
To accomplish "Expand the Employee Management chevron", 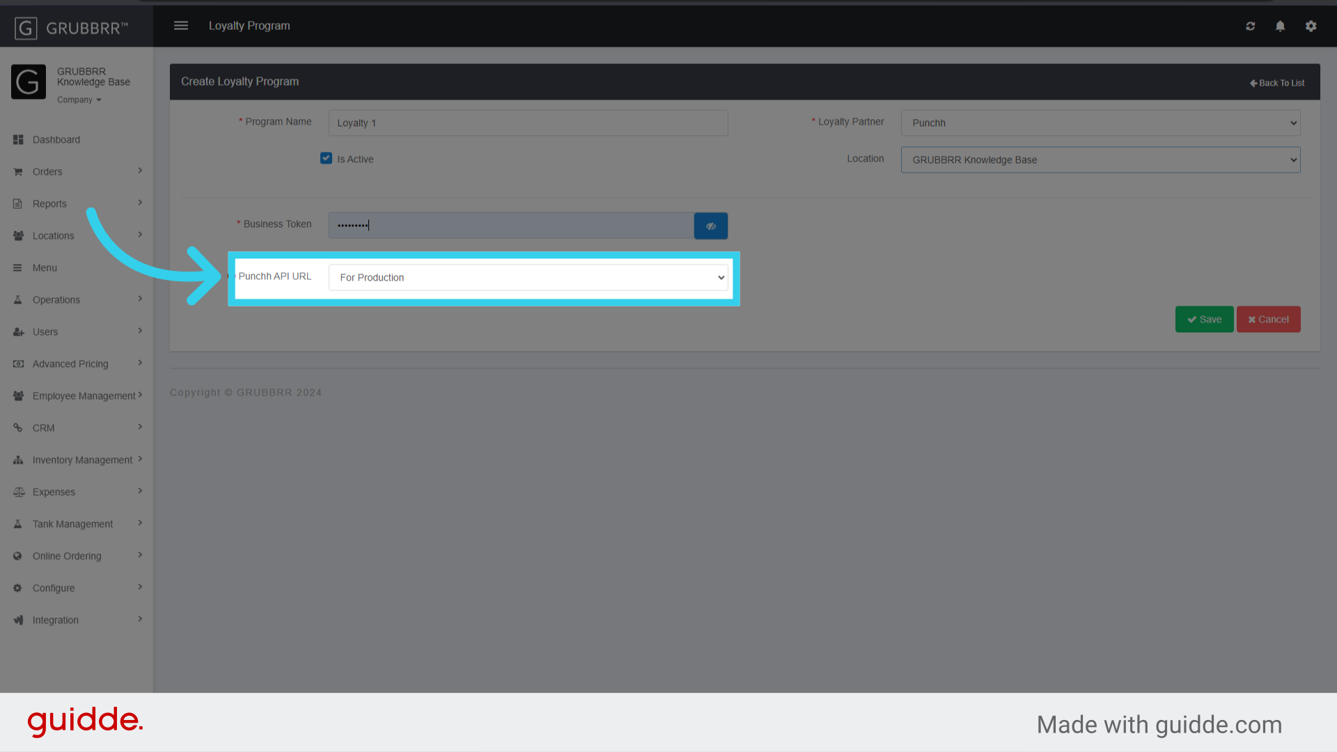I will point(140,395).
